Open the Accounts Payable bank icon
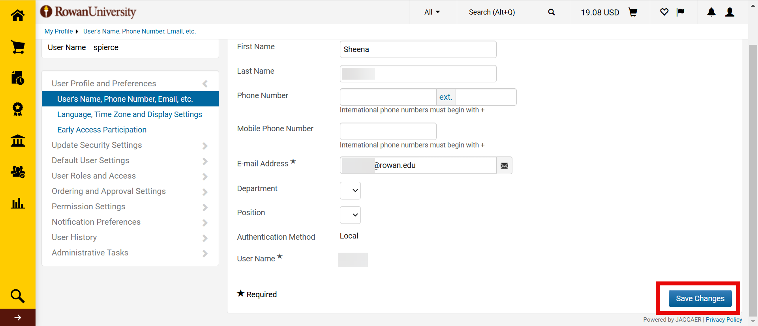 click(x=18, y=140)
